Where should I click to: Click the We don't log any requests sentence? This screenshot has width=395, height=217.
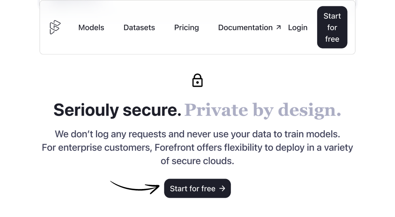tap(197, 134)
